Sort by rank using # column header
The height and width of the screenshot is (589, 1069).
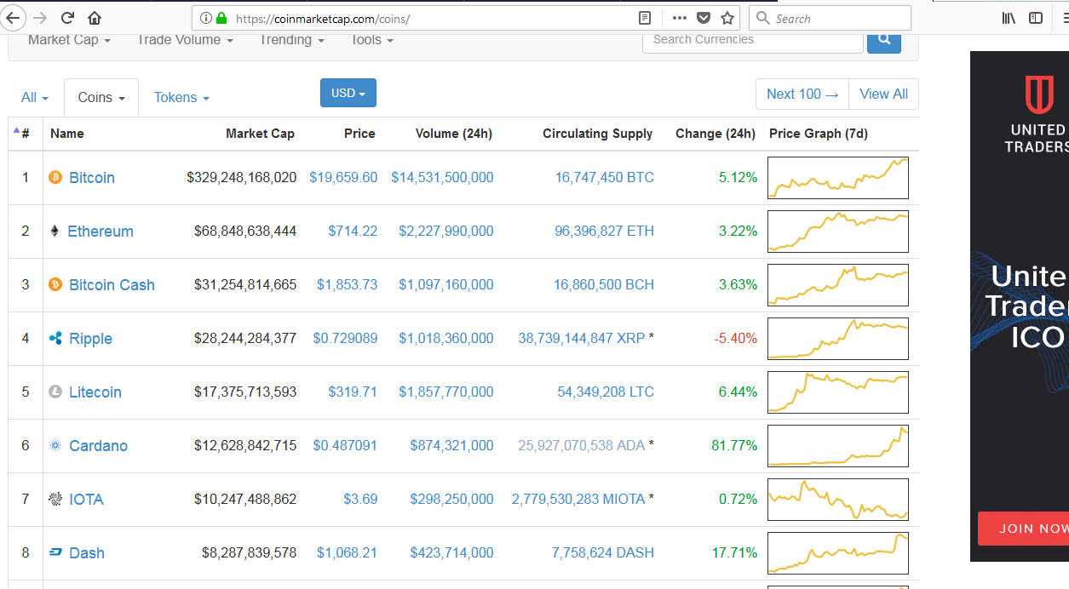click(25, 134)
